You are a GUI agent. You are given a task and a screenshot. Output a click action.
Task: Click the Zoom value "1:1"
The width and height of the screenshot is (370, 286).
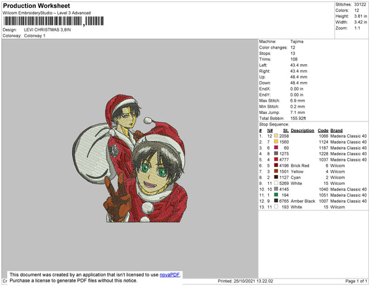point(357,28)
